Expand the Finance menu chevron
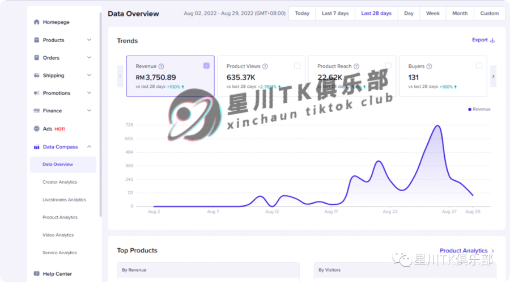This screenshot has height=282, width=510. tap(89, 111)
